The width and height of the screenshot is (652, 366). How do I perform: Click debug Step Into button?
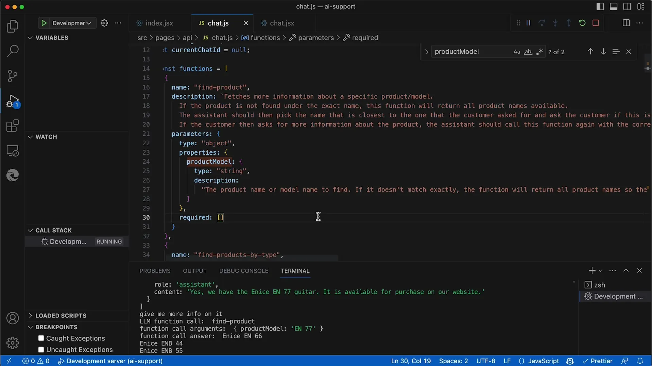(x=555, y=23)
